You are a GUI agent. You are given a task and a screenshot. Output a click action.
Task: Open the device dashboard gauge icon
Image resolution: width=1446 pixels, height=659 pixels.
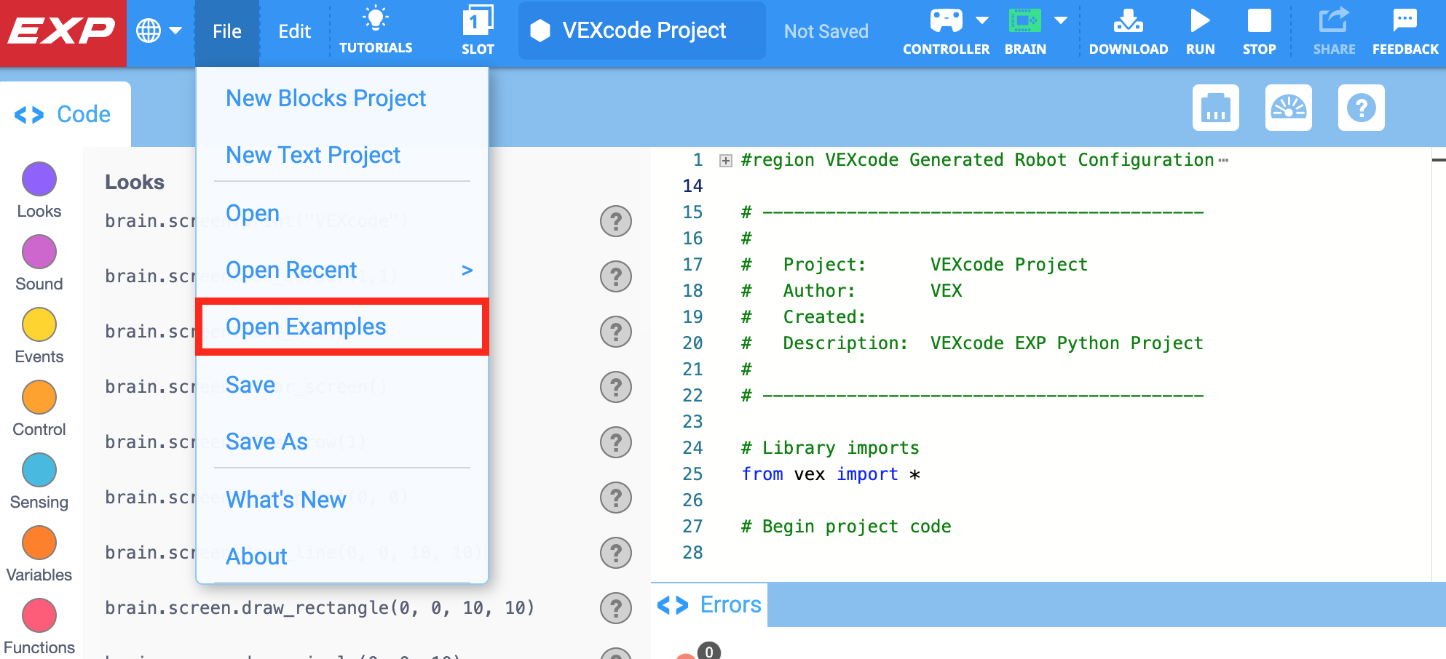[x=1288, y=108]
